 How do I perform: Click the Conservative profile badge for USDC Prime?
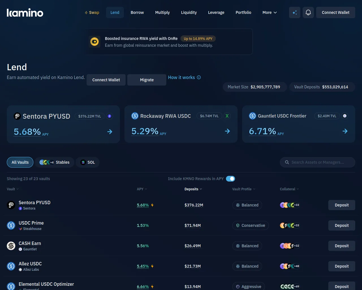click(250, 225)
